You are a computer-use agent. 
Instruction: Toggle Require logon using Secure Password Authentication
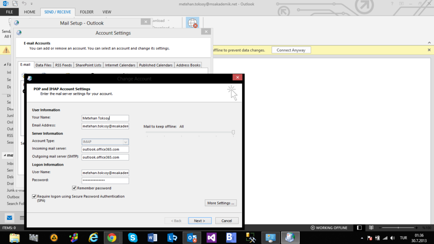click(x=34, y=197)
